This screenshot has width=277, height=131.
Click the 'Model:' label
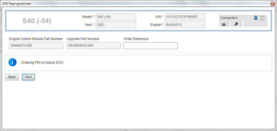coord(88,17)
